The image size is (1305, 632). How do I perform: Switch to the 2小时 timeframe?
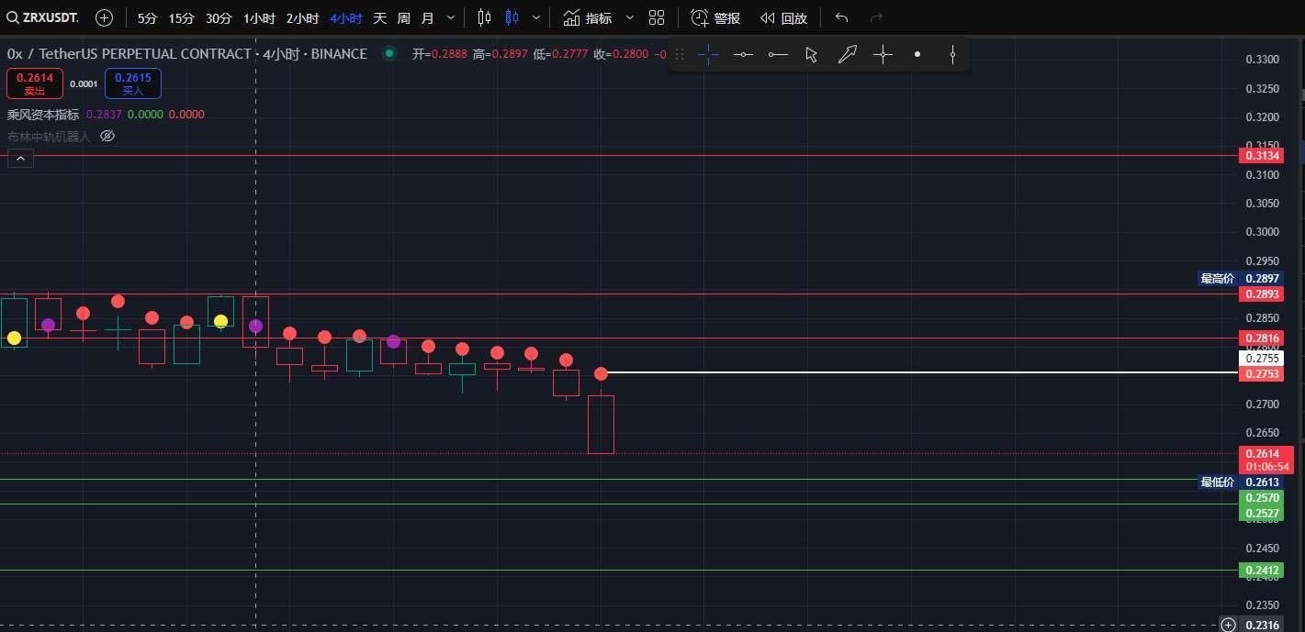[302, 18]
